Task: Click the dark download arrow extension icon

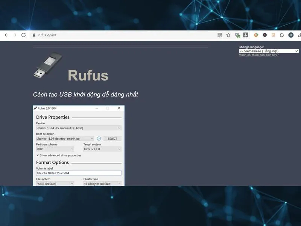Action: point(246,35)
